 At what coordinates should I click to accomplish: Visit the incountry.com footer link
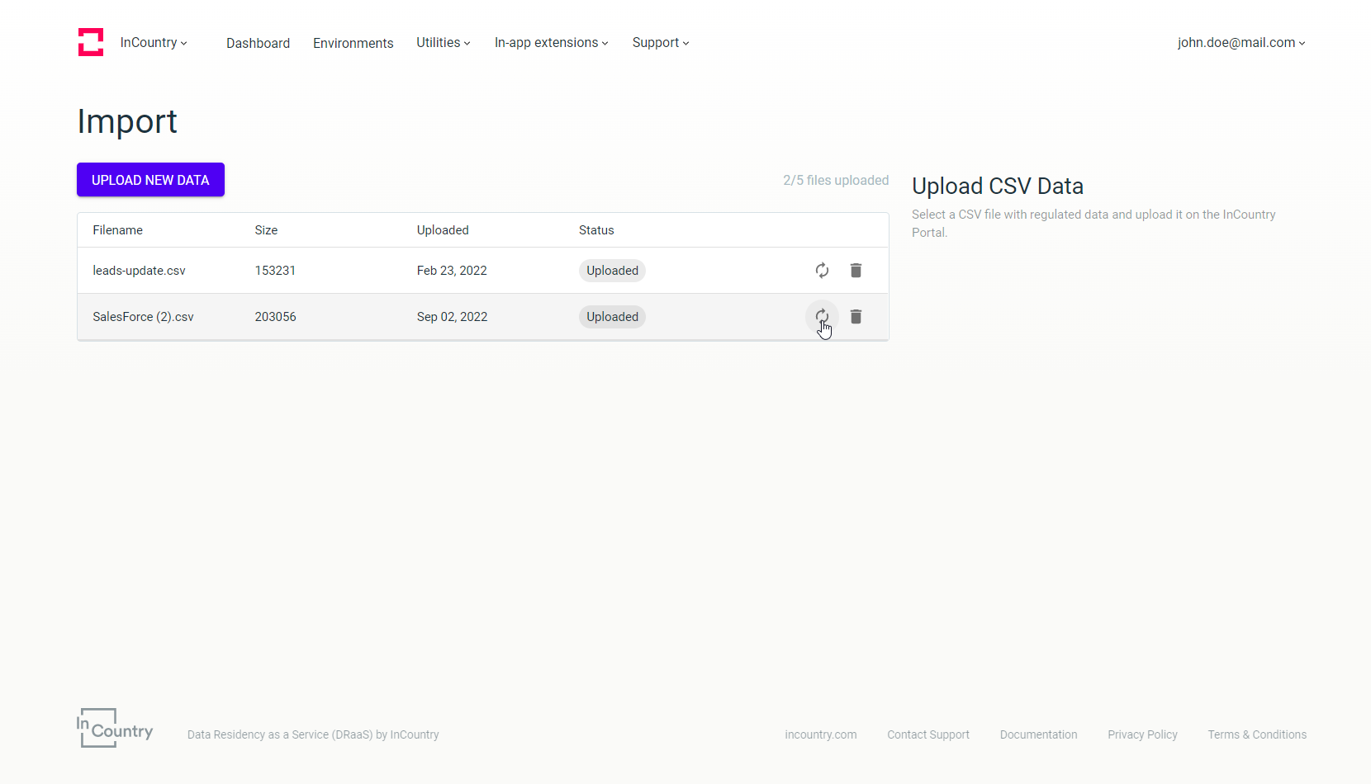(821, 734)
